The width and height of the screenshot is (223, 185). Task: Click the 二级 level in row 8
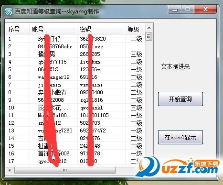(x=137, y=92)
